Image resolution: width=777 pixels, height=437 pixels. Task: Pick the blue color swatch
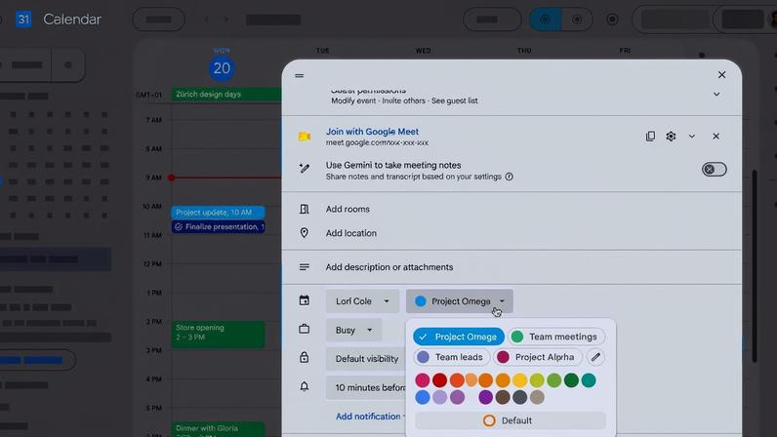click(x=423, y=397)
